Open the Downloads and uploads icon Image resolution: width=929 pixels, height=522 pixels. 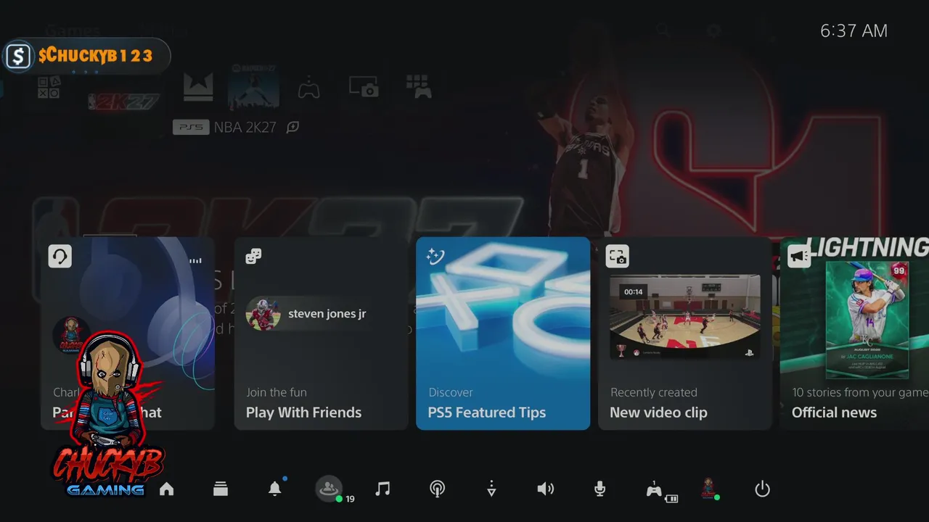tap(491, 489)
